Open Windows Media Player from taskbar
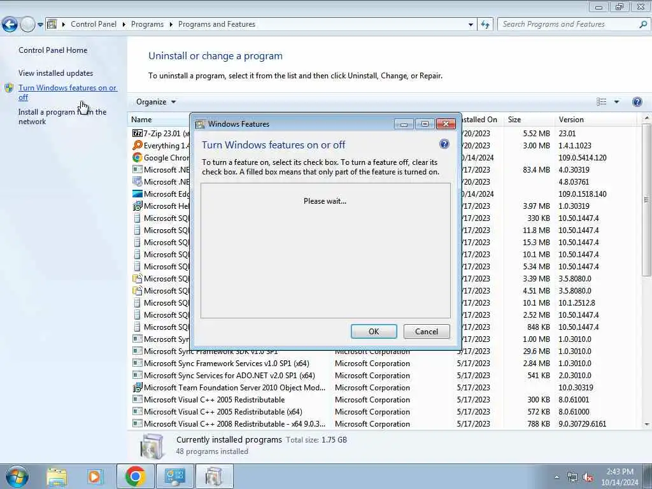This screenshot has height=489, width=652. point(94,476)
